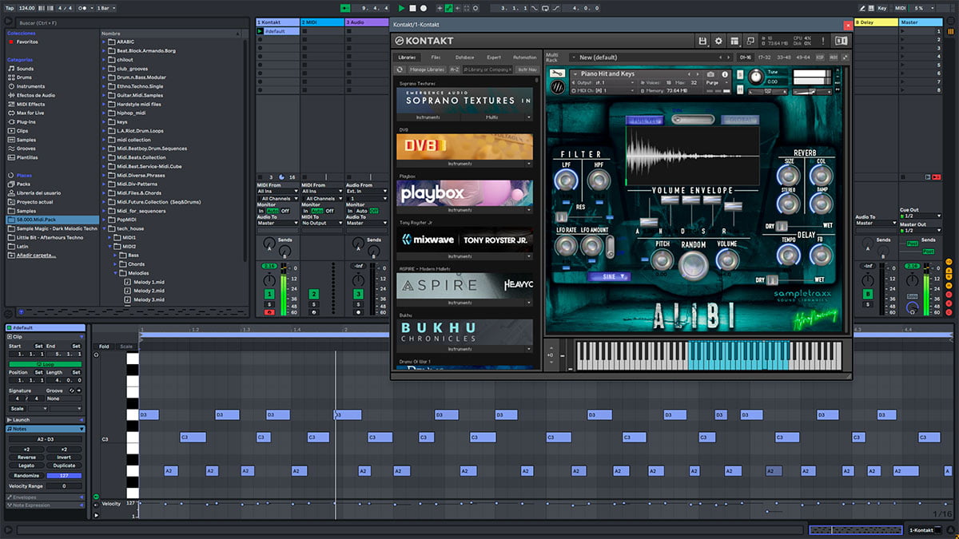This screenshot has height=539, width=959.
Task: Click the Duplicate notes button
Action: (64, 466)
